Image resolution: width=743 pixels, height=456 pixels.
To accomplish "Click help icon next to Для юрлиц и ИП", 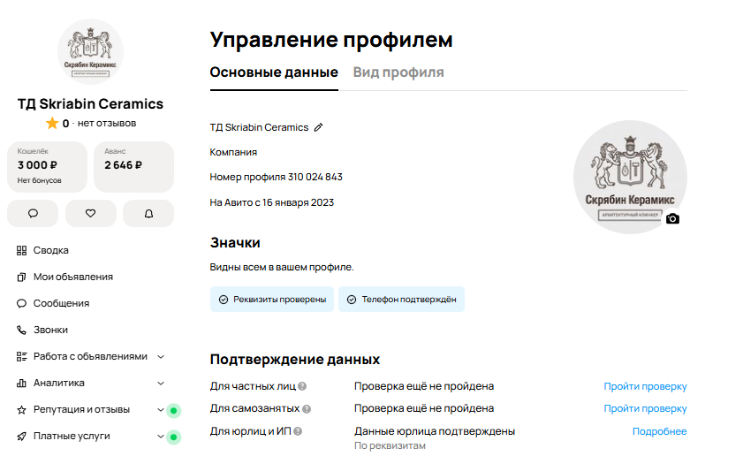I will coord(299,431).
